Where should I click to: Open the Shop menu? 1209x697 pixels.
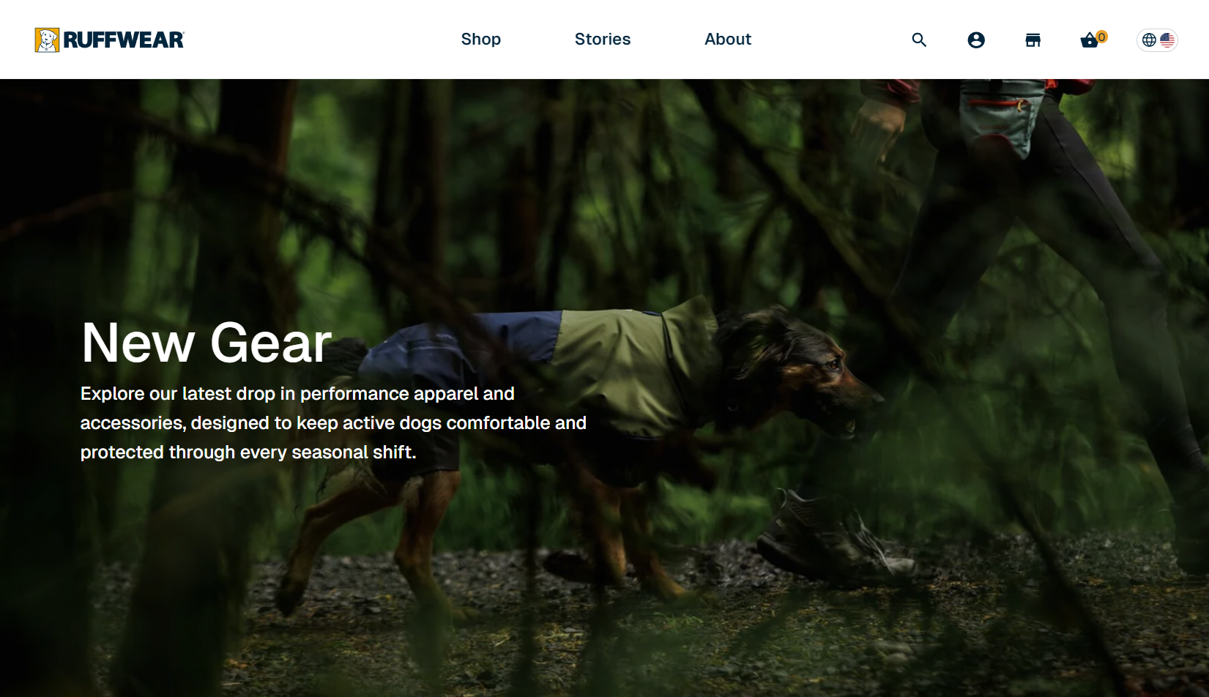(481, 40)
